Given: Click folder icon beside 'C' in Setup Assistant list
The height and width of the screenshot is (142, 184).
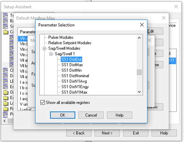Looking at the screenshot, I should point(5,32).
